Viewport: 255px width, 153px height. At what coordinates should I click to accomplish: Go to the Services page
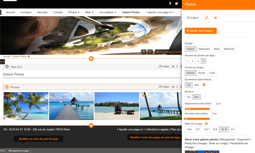point(42,12)
